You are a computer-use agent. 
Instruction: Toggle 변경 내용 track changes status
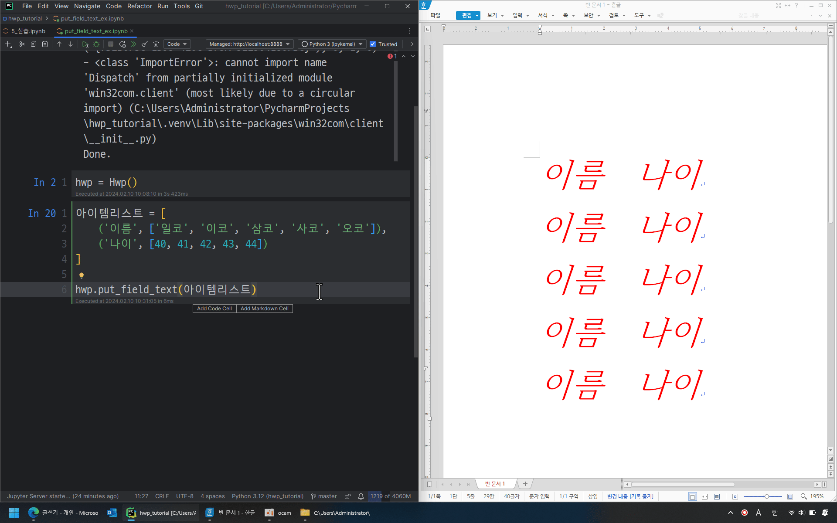[x=630, y=496]
